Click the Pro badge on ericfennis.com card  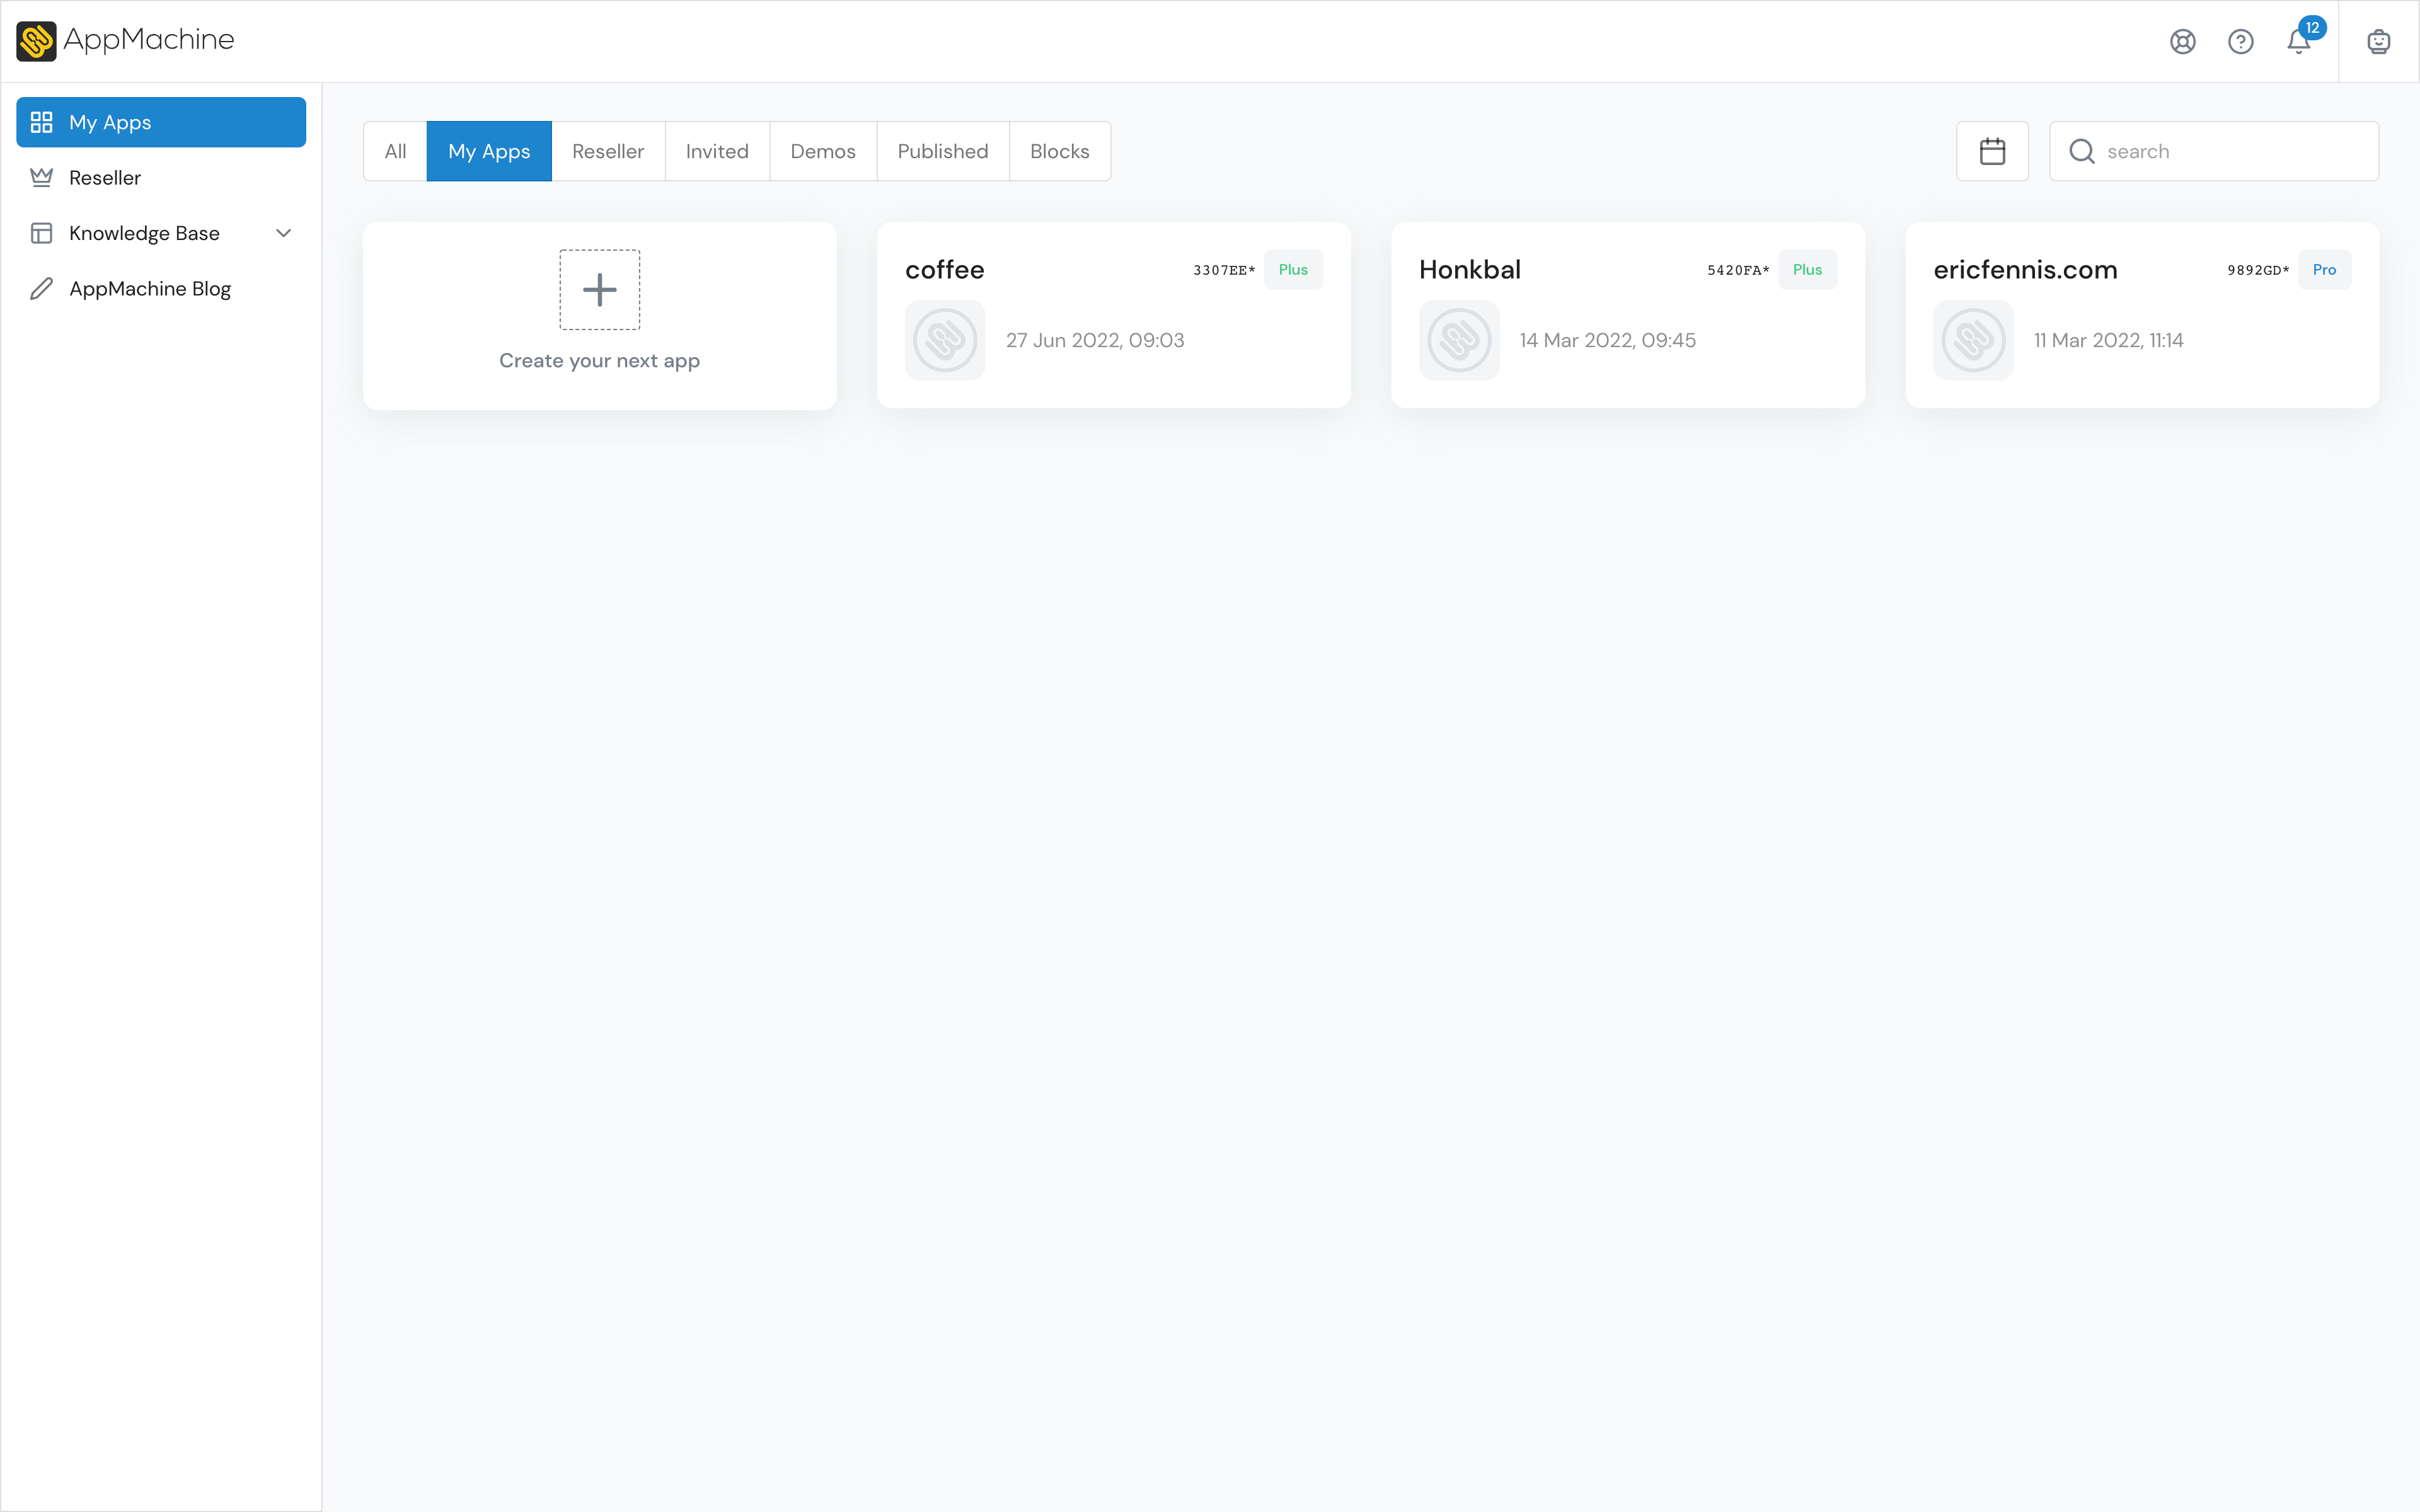click(2324, 269)
